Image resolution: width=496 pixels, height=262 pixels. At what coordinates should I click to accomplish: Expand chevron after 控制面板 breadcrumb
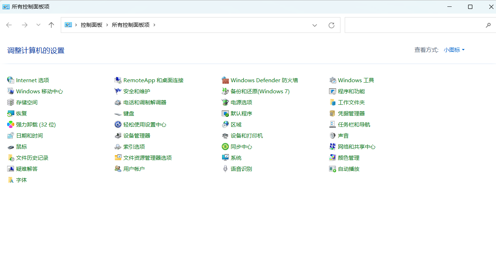107,25
